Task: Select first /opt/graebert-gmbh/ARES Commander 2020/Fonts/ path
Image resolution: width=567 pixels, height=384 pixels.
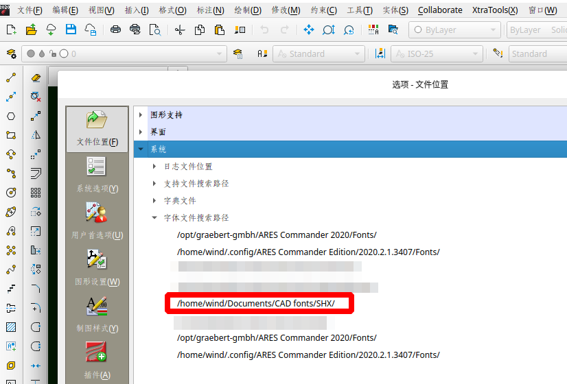Action: (x=277, y=235)
